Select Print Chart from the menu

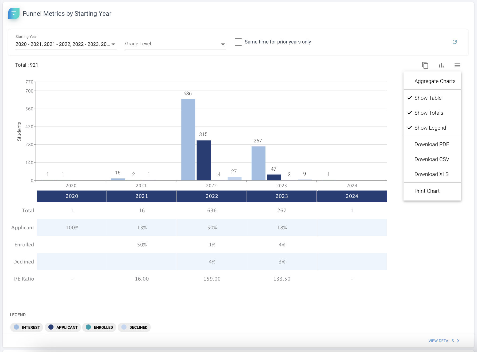(x=432, y=191)
